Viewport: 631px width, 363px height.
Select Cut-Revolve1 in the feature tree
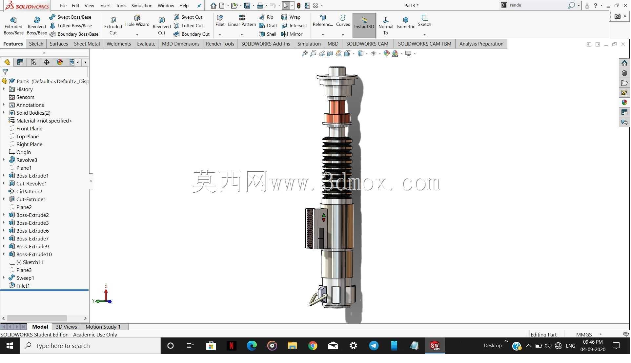[x=28, y=183]
